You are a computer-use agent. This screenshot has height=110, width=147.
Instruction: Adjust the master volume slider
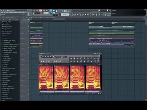(x=28, y=13)
